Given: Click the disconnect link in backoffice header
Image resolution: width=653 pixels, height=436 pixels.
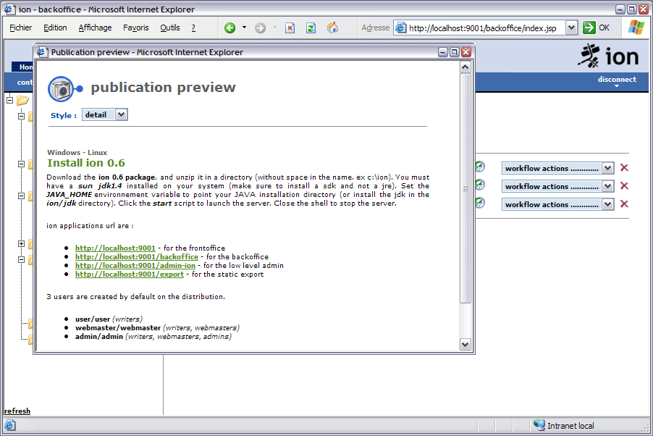Looking at the screenshot, I should [617, 79].
